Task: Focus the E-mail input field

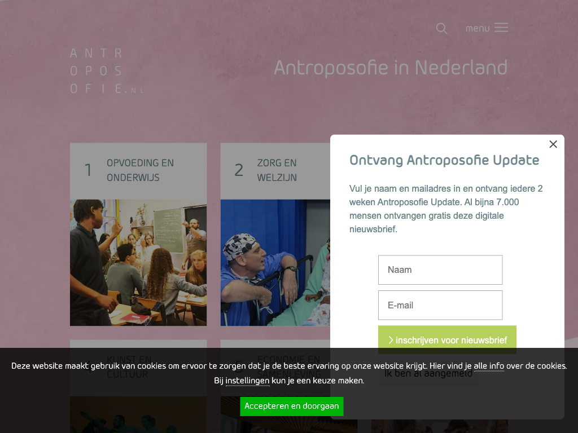Action: tap(440, 305)
